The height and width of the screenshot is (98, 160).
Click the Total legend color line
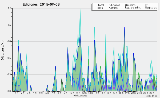coord(95,5)
